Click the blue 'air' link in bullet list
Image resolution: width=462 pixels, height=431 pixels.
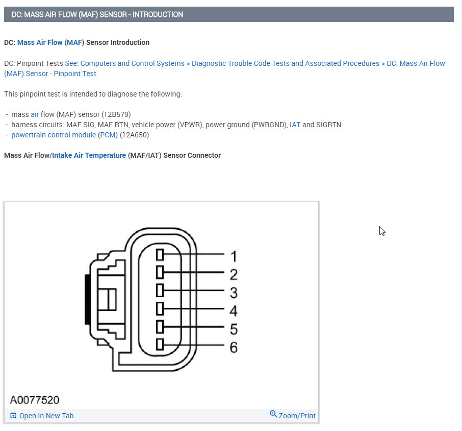(x=35, y=114)
